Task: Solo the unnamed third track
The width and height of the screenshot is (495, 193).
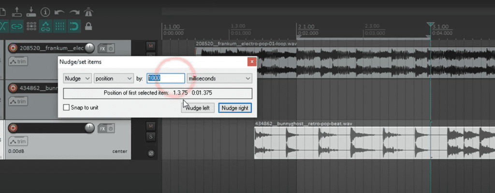Action: coord(151,137)
